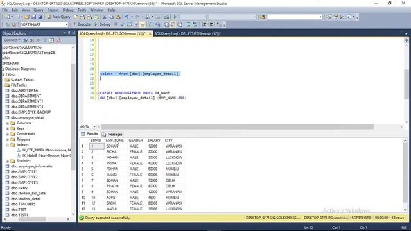Click the horizontal scrollbar of query editor
This screenshot has height=231, width=411.
click(x=237, y=127)
